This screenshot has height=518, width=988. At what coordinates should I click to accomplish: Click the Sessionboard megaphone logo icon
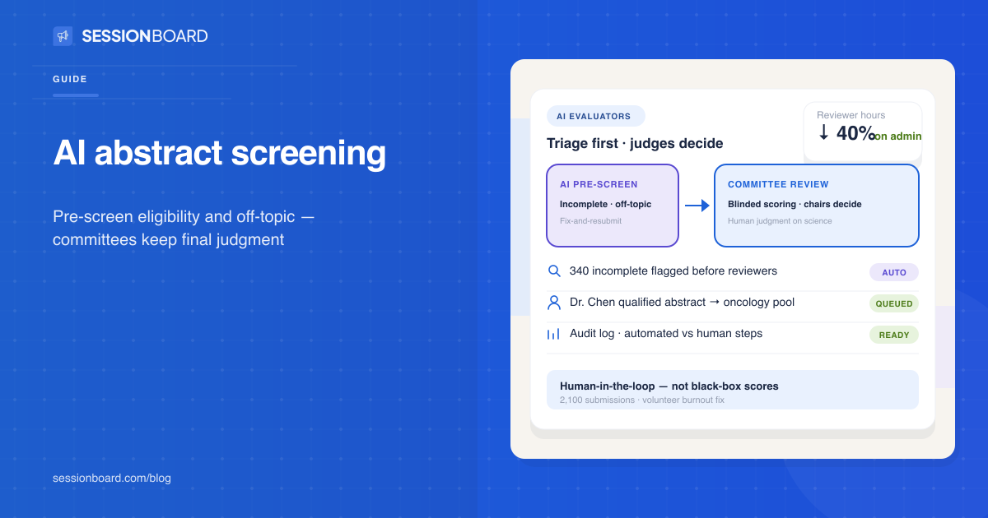(63, 36)
